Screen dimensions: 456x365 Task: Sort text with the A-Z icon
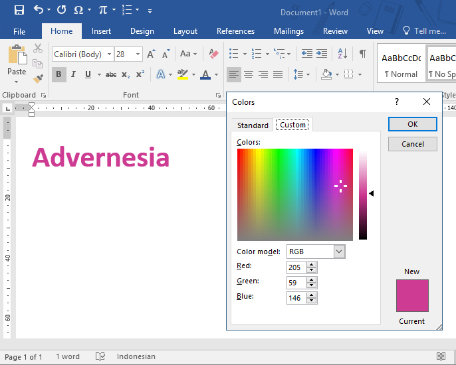pyautogui.click(x=342, y=54)
